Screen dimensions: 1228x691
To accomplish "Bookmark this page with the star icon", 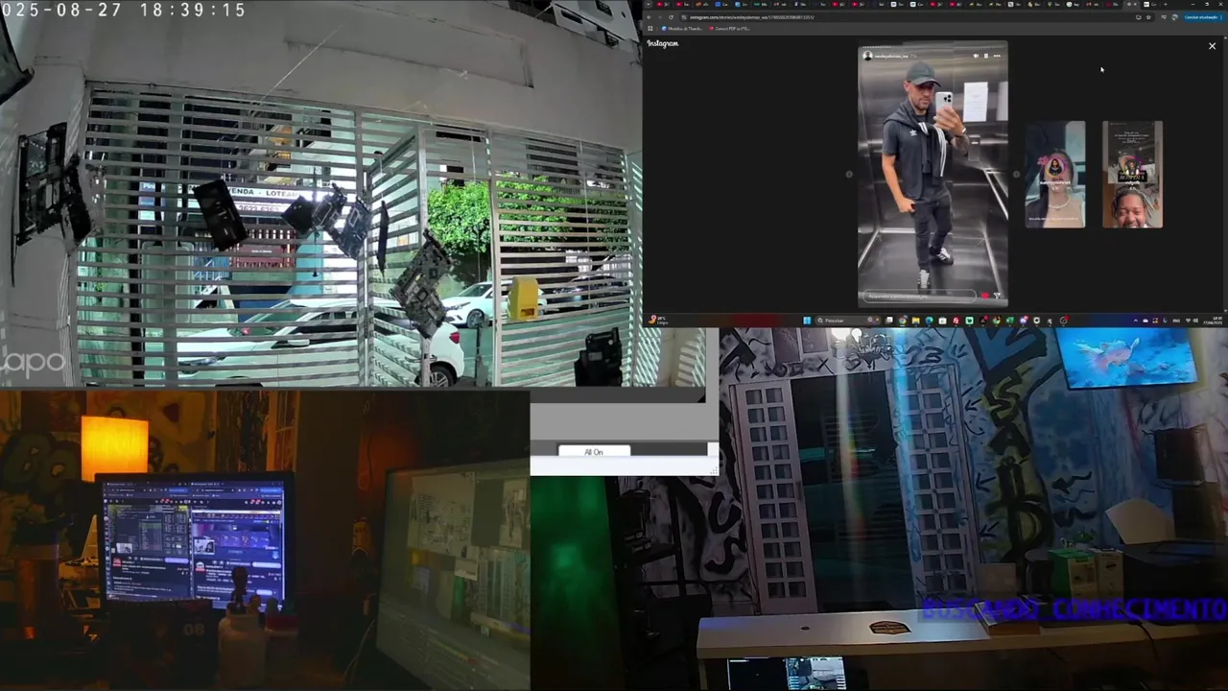I will click(1148, 17).
